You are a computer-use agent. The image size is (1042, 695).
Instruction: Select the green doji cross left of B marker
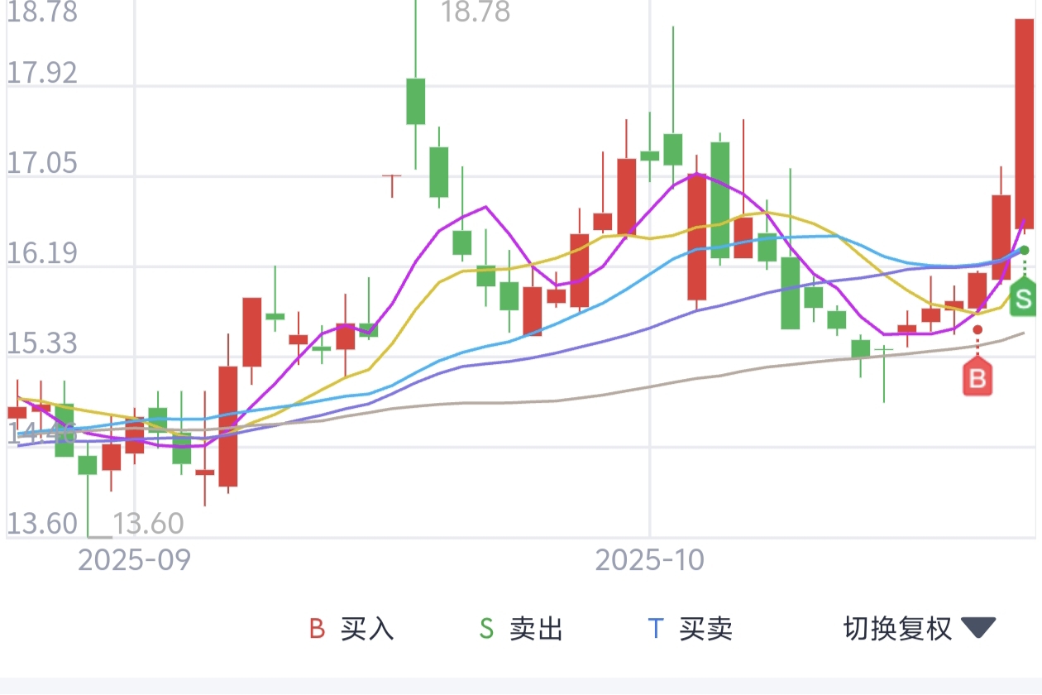point(883,350)
